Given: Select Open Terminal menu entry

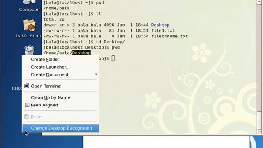Looking at the screenshot, I should coord(60,86).
